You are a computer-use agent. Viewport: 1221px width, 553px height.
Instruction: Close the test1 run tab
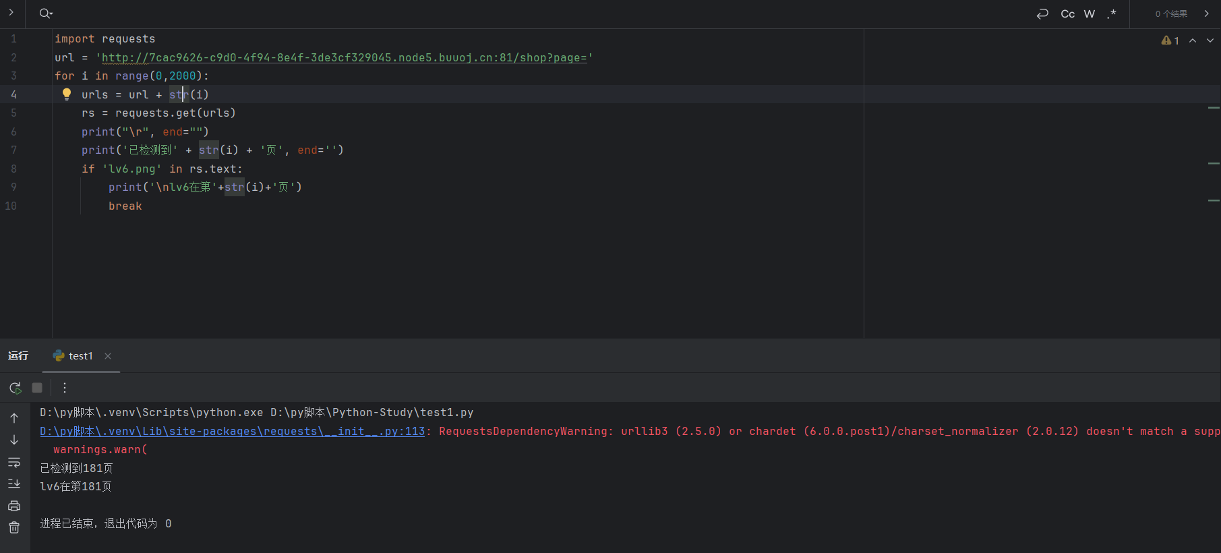pyautogui.click(x=108, y=356)
